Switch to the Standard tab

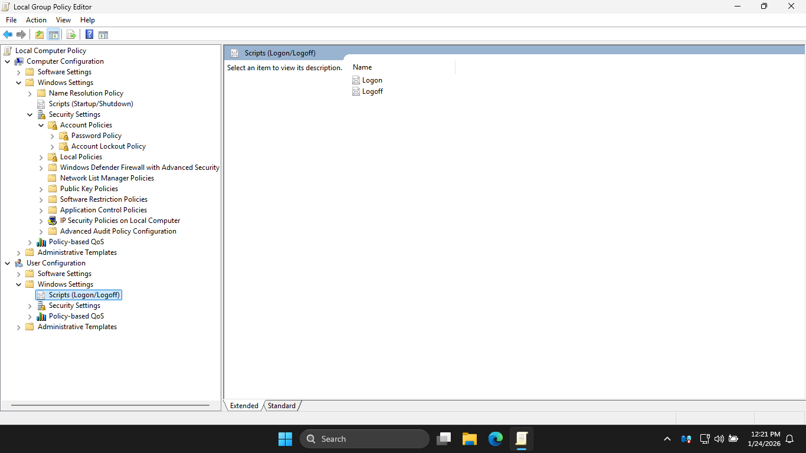[x=281, y=406]
